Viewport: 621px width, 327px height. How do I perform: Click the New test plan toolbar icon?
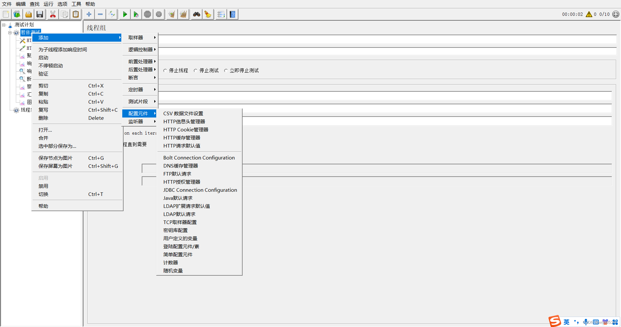pyautogui.click(x=6, y=14)
